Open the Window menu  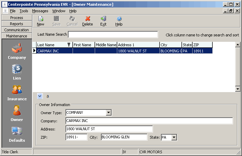pyautogui.click(x=59, y=11)
